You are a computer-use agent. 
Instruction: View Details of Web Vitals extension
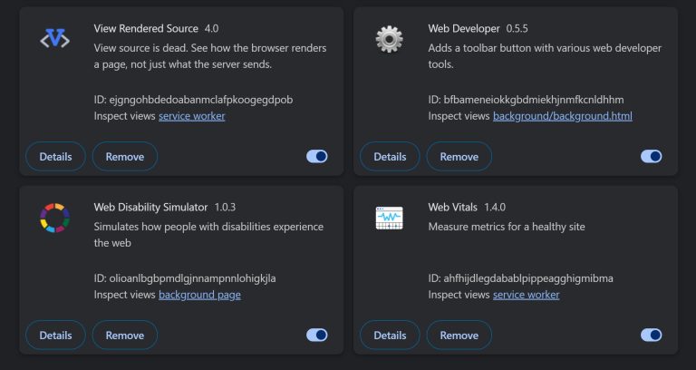click(390, 335)
